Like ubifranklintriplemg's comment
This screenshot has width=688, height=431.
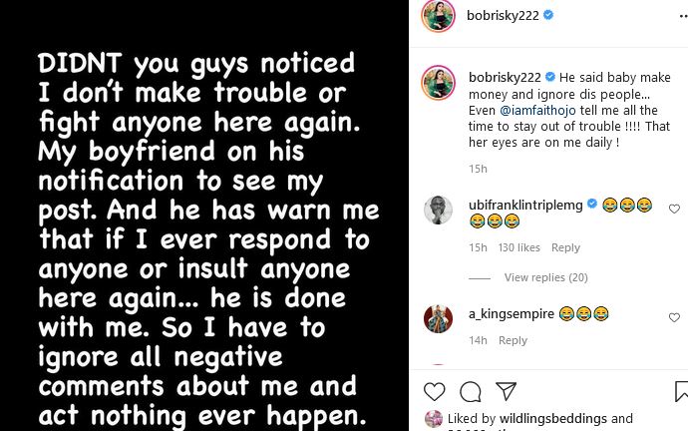pos(675,209)
